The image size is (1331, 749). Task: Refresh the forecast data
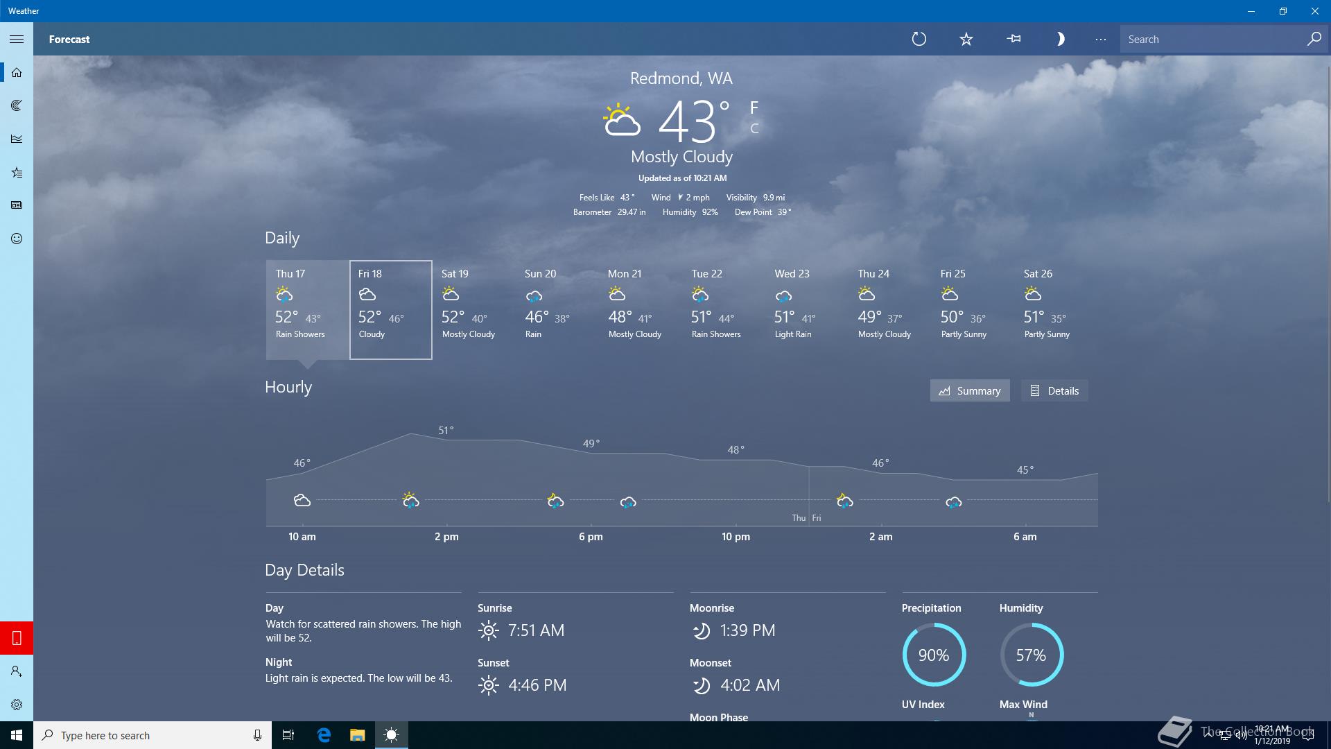(x=919, y=40)
